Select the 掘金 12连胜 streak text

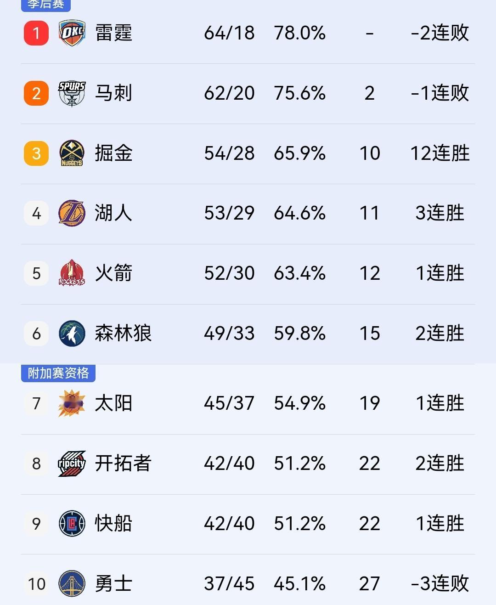pyautogui.click(x=440, y=153)
